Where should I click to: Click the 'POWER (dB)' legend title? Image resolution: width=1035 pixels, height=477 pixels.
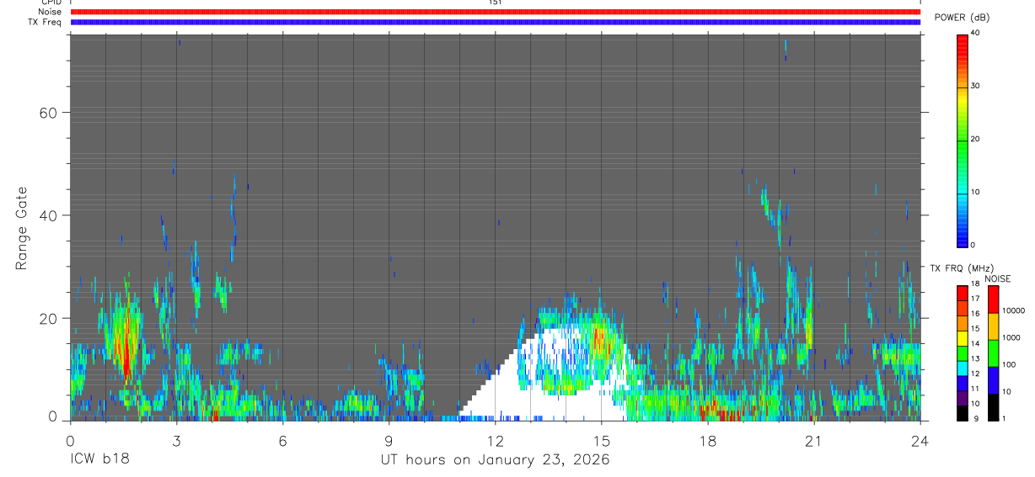pos(963,18)
